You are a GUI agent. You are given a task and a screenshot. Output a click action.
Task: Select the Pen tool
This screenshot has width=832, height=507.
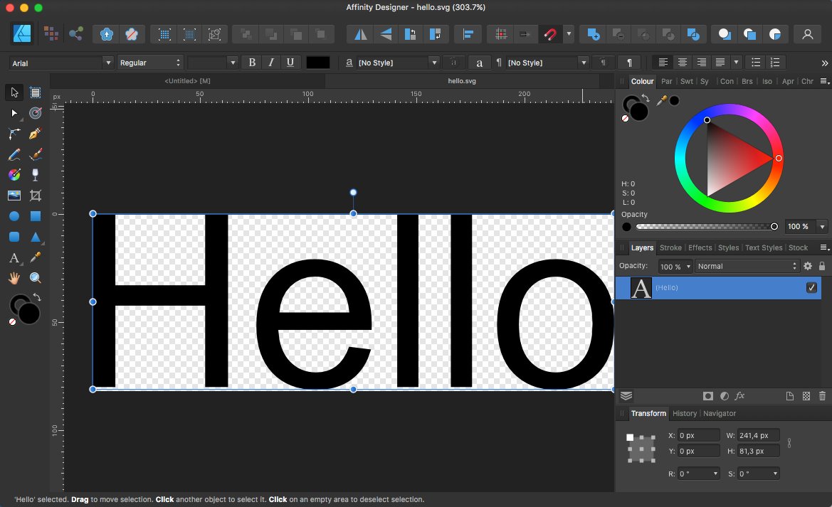pyautogui.click(x=35, y=134)
